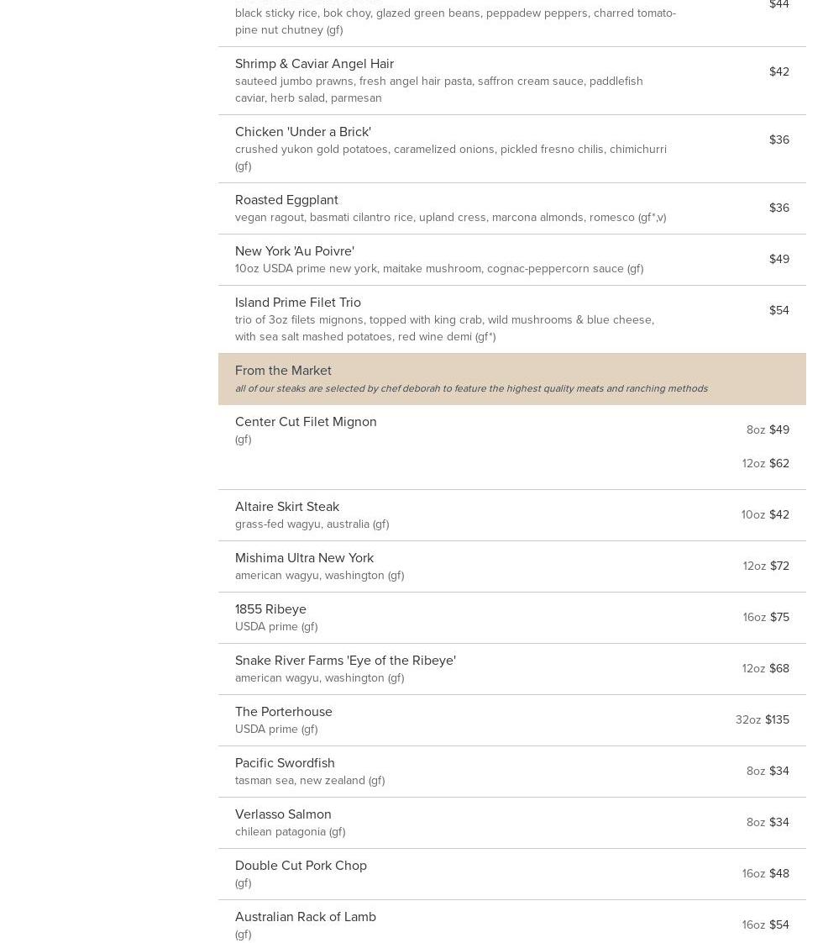Click the $135 Porterhouse price

(x=777, y=720)
